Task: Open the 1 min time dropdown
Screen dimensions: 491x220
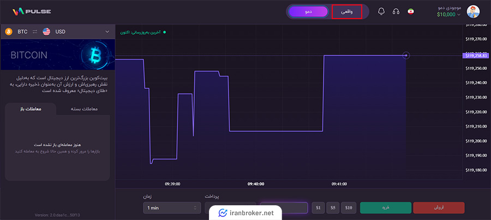Action: coord(171,208)
